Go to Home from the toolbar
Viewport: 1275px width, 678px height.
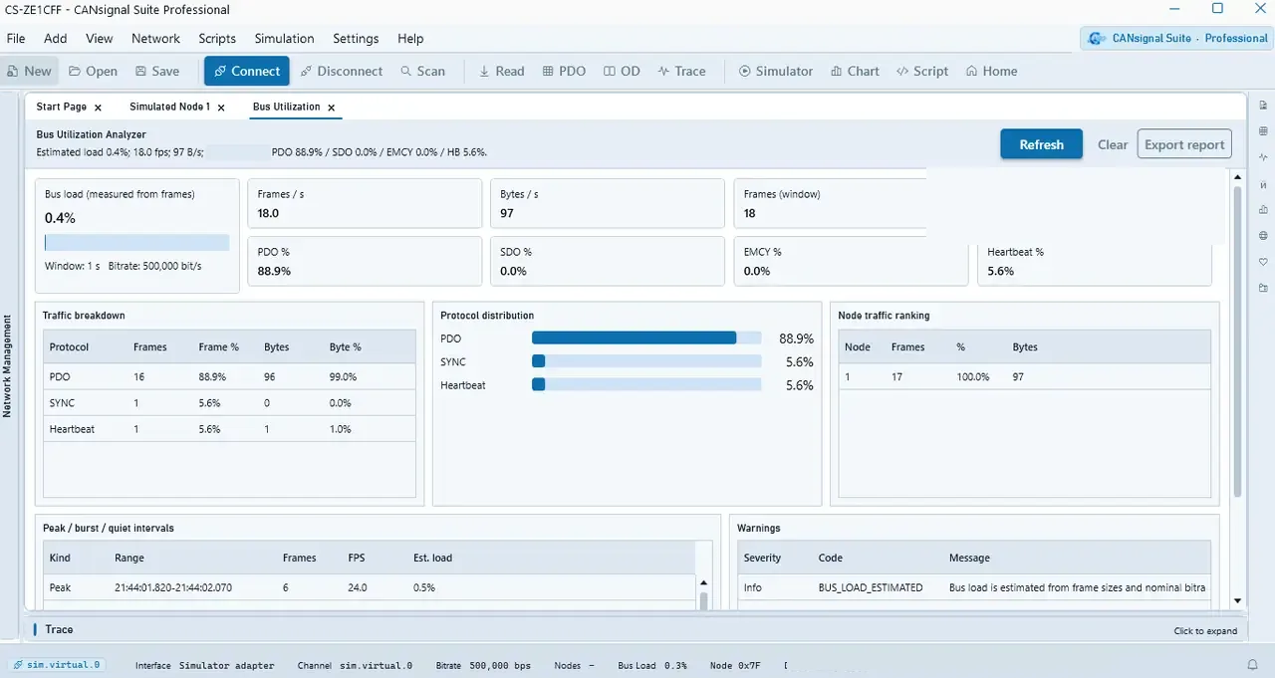click(991, 71)
